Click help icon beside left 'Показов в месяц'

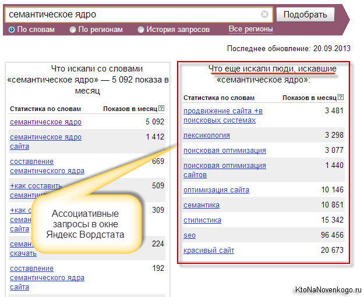(x=161, y=109)
